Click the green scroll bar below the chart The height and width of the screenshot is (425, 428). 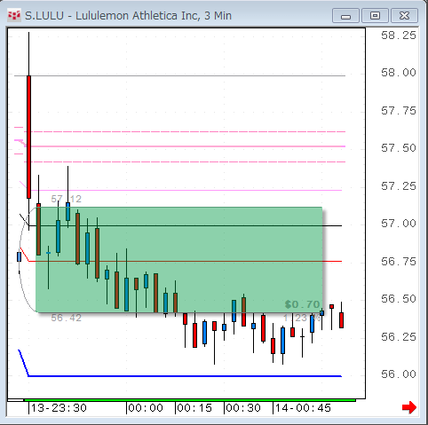(x=190, y=400)
